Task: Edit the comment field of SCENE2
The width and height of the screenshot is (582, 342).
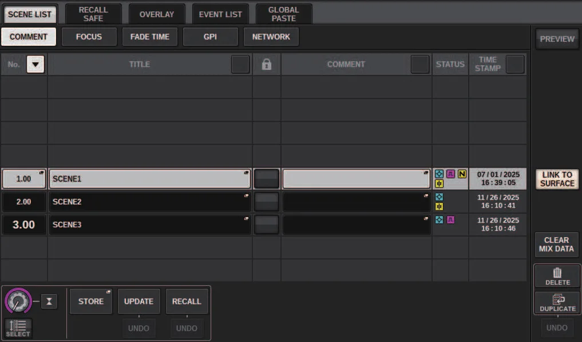Action: pyautogui.click(x=357, y=202)
